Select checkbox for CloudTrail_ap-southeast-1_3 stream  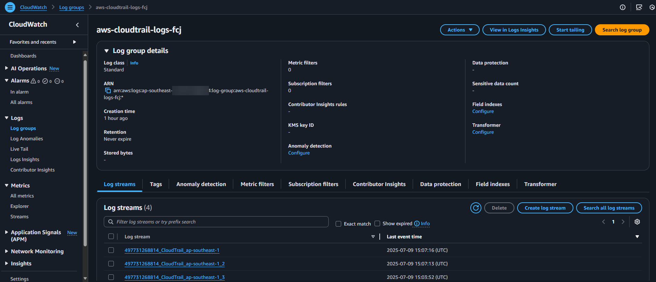tap(111, 277)
